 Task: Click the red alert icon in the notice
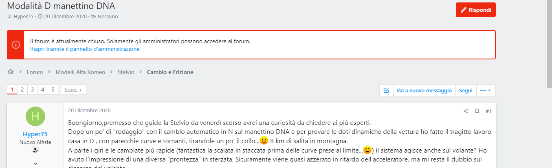(15, 45)
